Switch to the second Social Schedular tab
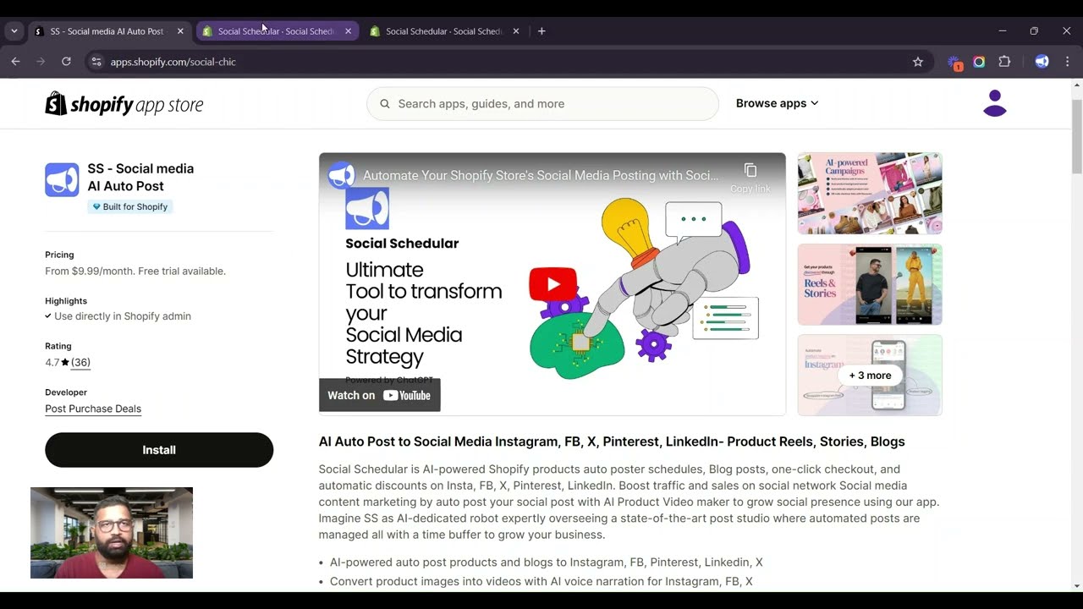The image size is (1083, 609). point(278,31)
